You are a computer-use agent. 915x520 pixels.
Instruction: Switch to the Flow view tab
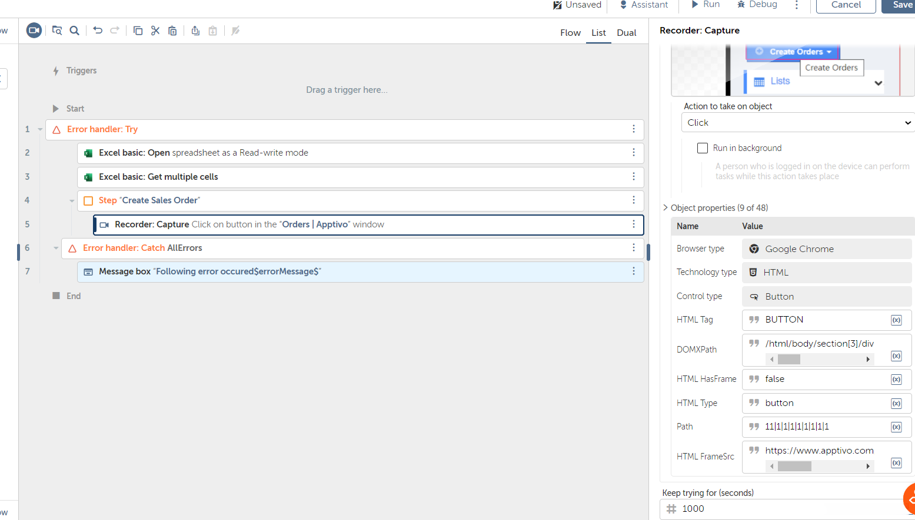[570, 33]
